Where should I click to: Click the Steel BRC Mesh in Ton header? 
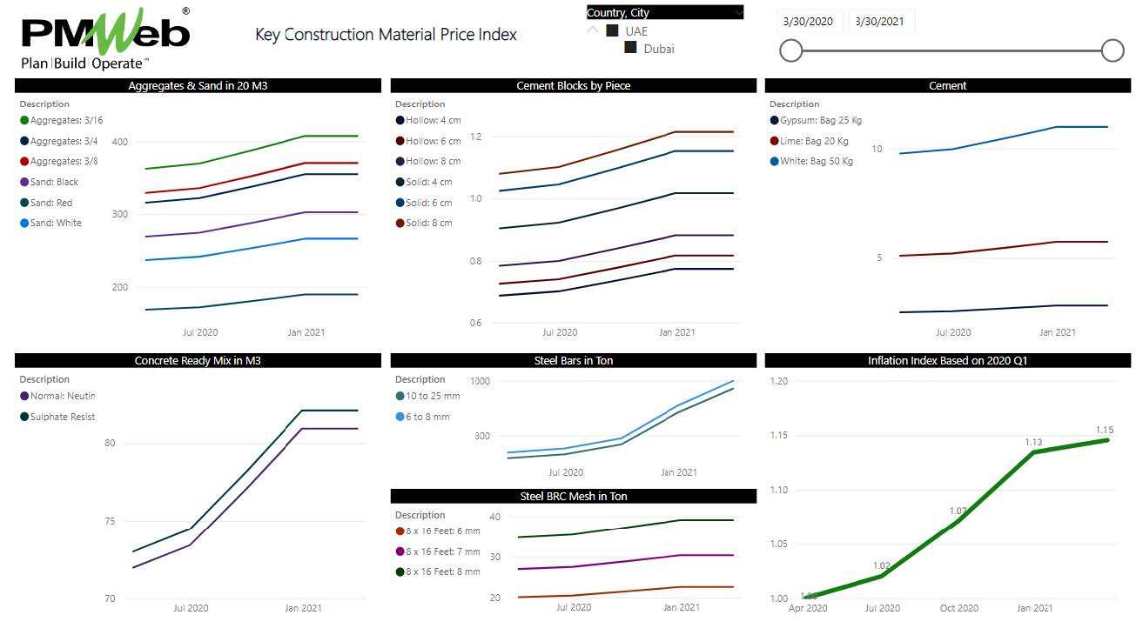573,496
